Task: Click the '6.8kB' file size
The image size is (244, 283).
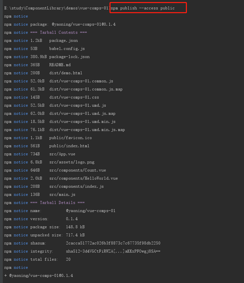Action: [x=36, y=162]
